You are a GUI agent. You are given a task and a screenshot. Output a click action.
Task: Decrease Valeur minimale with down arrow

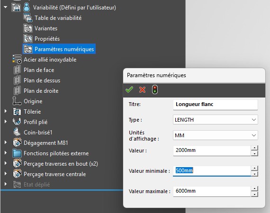254,174
